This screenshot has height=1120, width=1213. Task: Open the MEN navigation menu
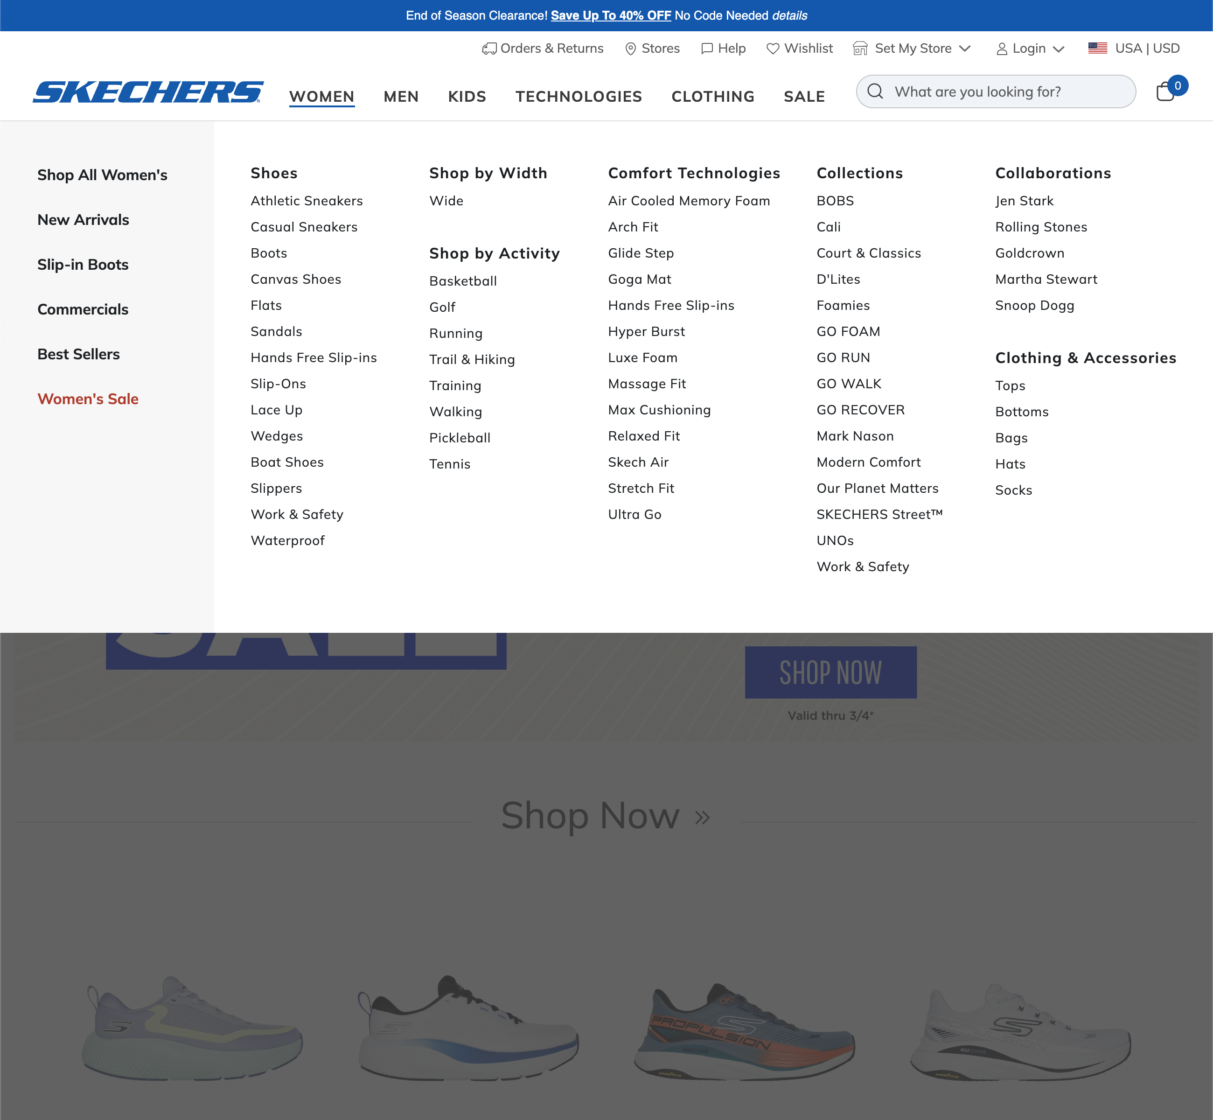coord(401,96)
